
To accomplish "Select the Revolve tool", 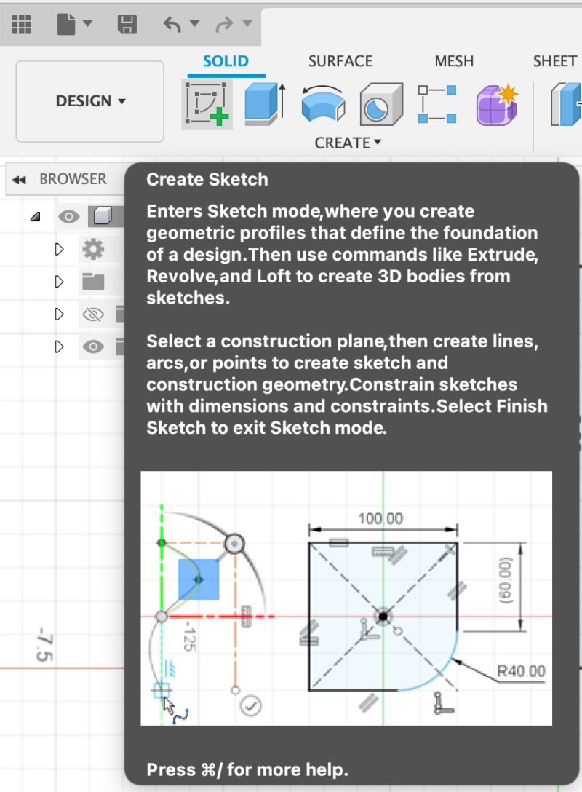I will point(322,103).
